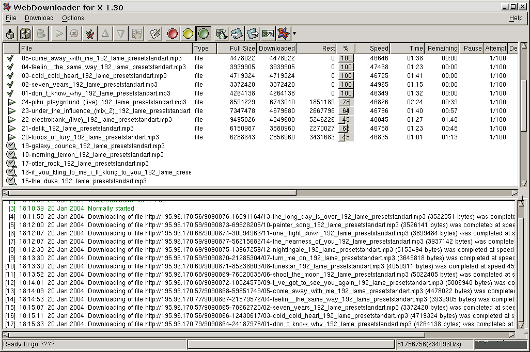Viewport: 530px width, 352px height.
Task: Click log entry 10 for 08-lonestar
Action: (x=260, y=266)
